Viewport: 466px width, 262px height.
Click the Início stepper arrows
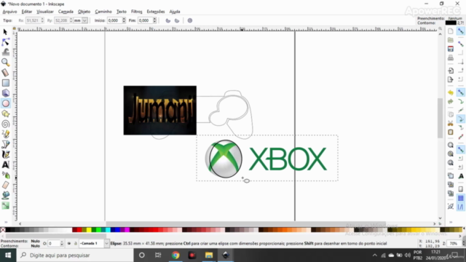pyautogui.click(x=124, y=20)
